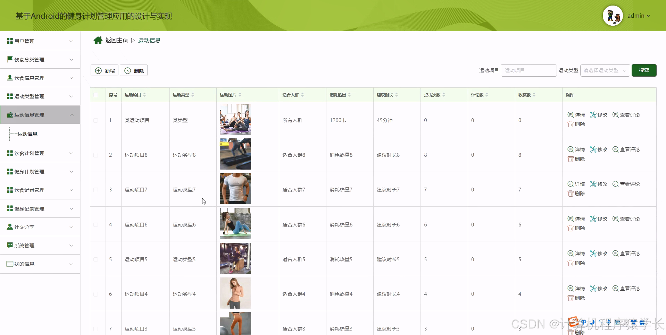Sort by 点击次数 column arrows
The width and height of the screenshot is (666, 335).
coord(444,95)
